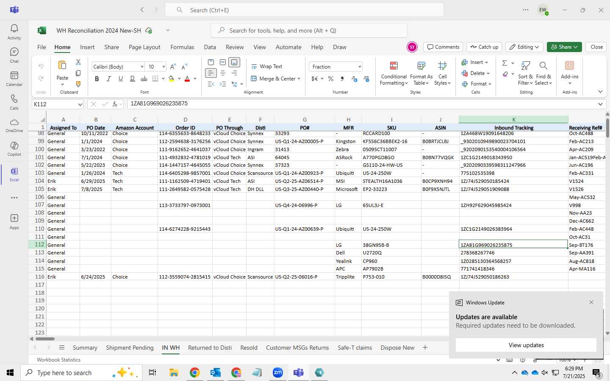
Task: Click the Decrease Decimal icon
Action: click(366, 79)
